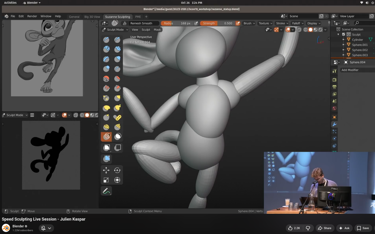Screen dimensions: 375x234
Task: Open the Falloff dropdown in the tool header
Action: pos(297,23)
